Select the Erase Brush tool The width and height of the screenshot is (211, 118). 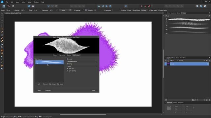point(2,41)
